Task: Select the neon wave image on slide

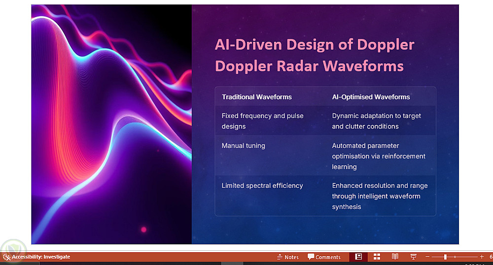Action: pos(111,124)
